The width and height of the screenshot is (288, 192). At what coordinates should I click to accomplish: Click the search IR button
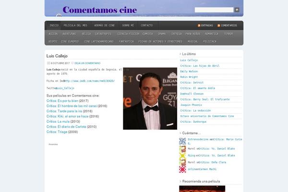(x=237, y=10)
